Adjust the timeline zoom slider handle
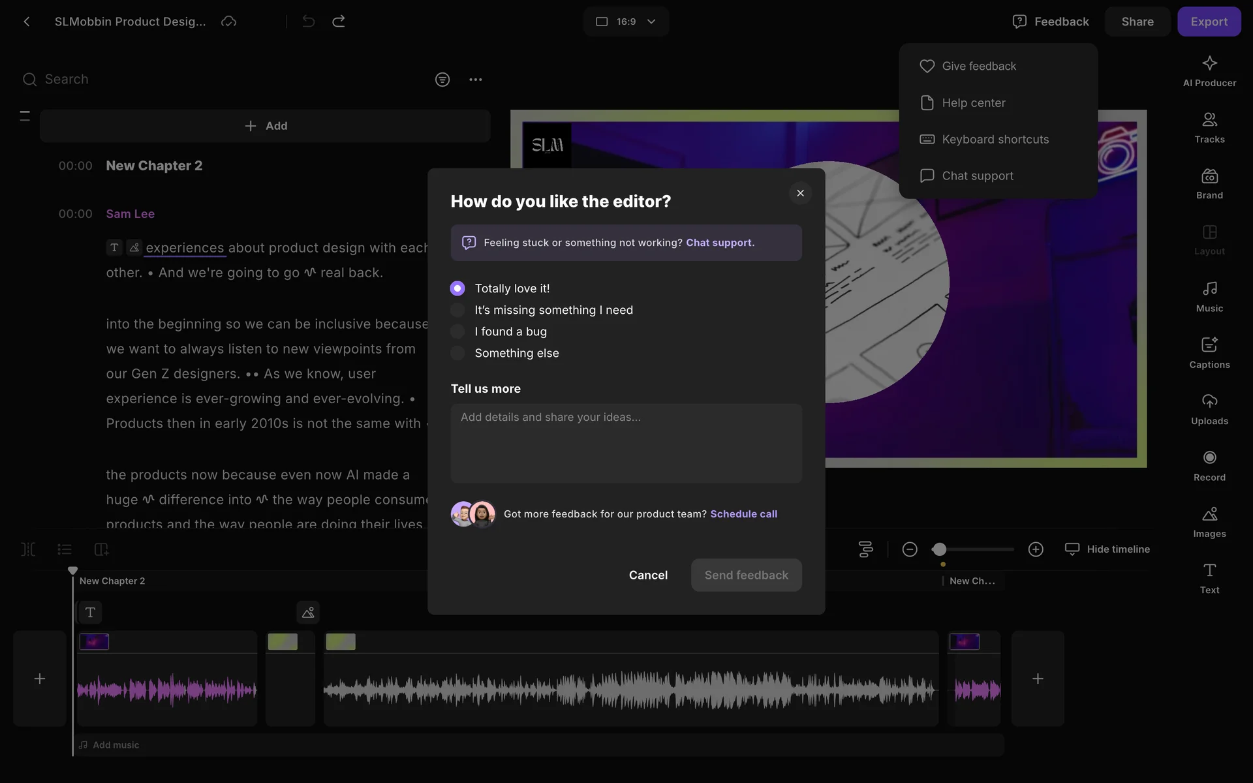The width and height of the screenshot is (1253, 783). [x=939, y=549]
